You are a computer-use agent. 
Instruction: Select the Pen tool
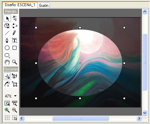click(7, 40)
